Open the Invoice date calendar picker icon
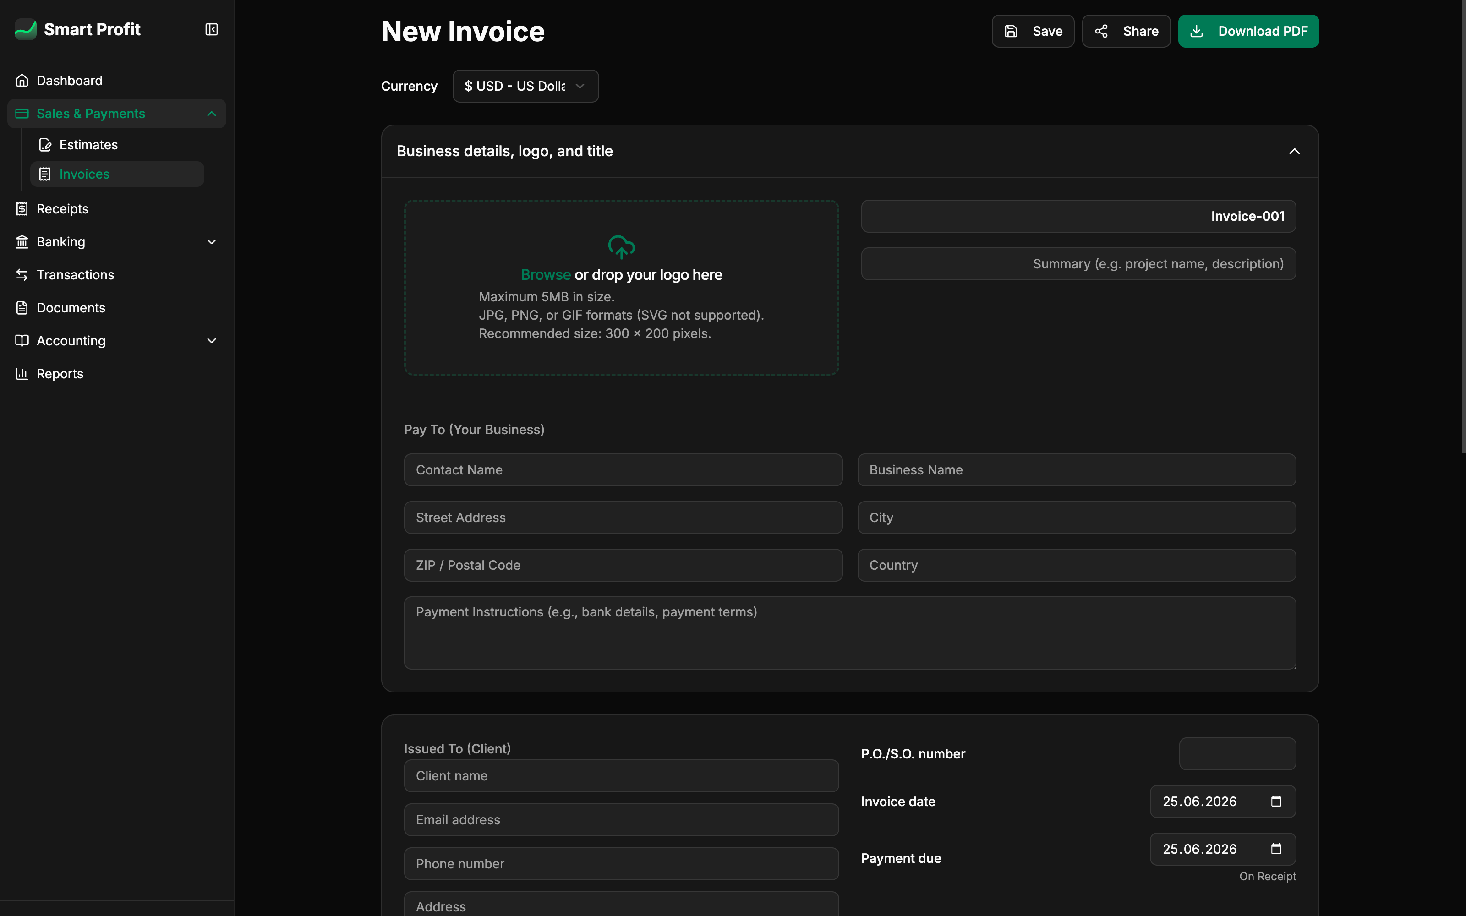This screenshot has height=916, width=1466. coord(1276,801)
